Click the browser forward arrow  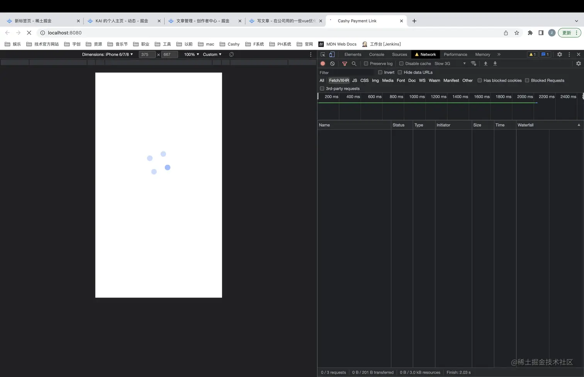click(18, 33)
